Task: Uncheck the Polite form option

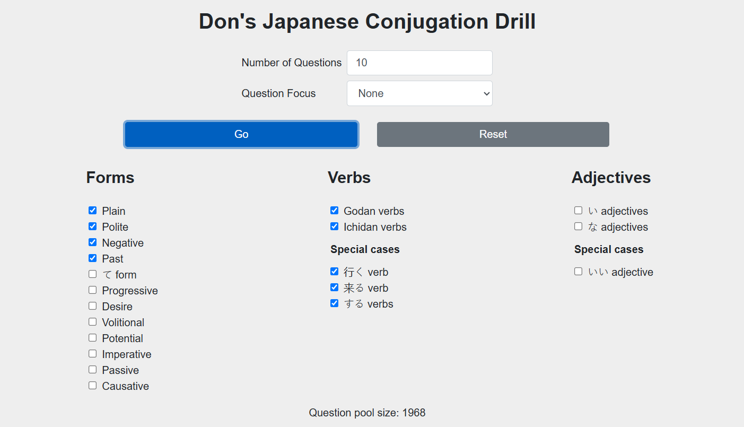Action: coord(92,226)
